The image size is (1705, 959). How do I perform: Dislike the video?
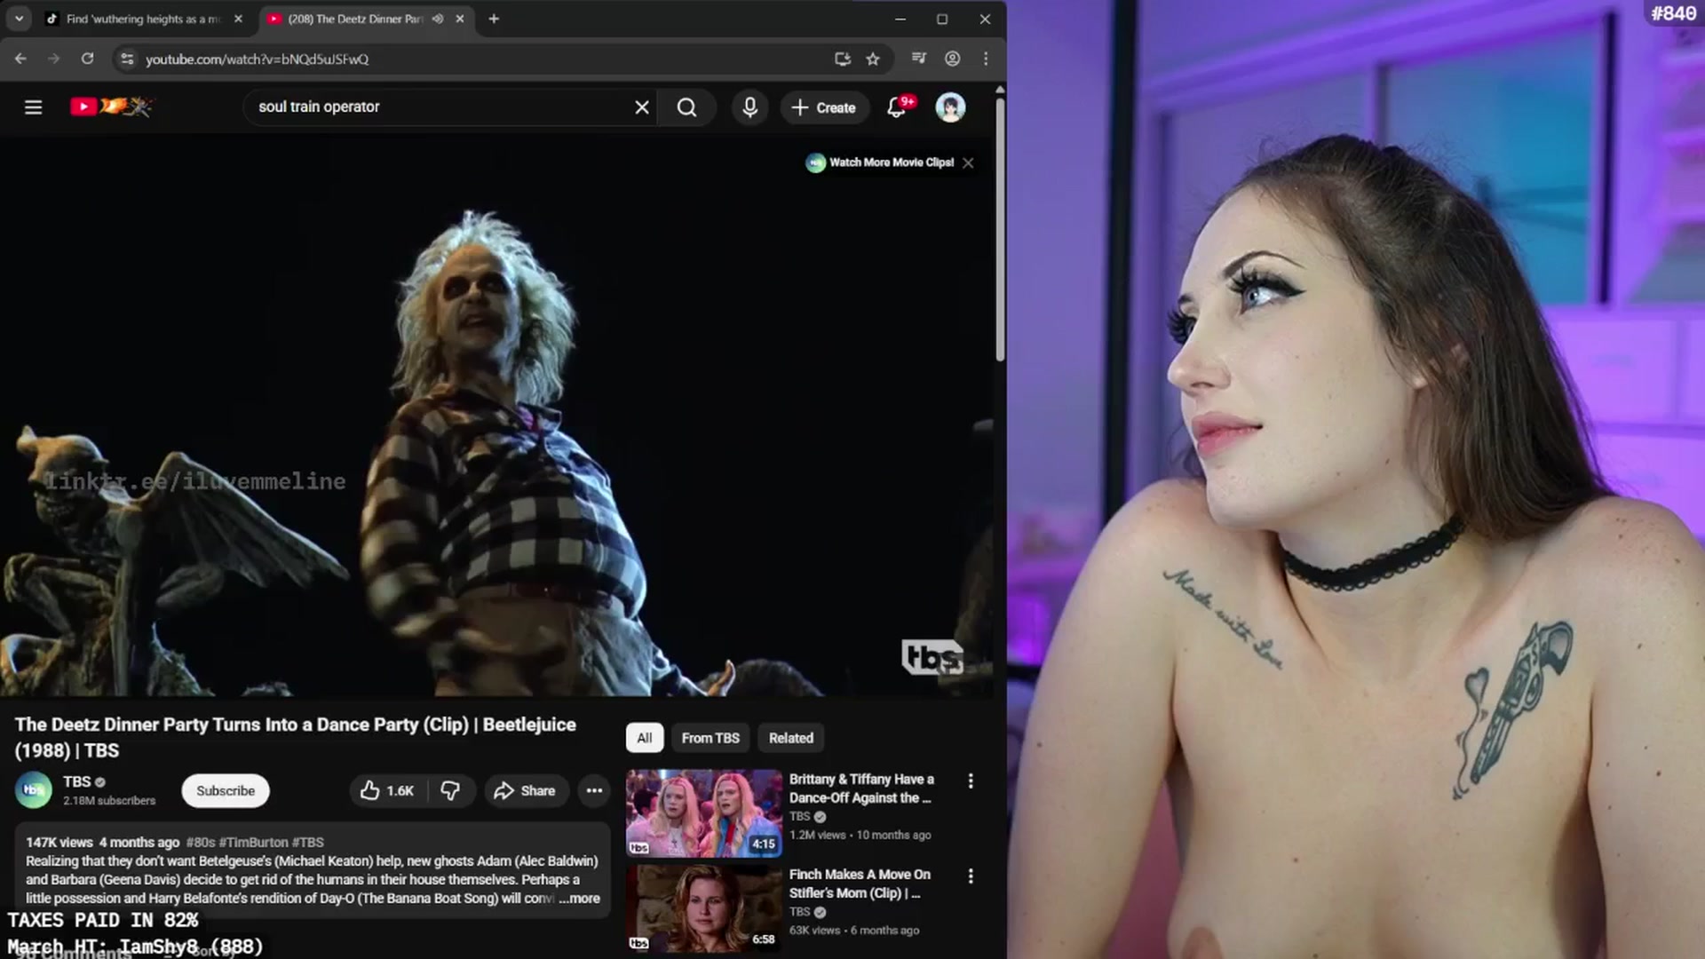451,790
